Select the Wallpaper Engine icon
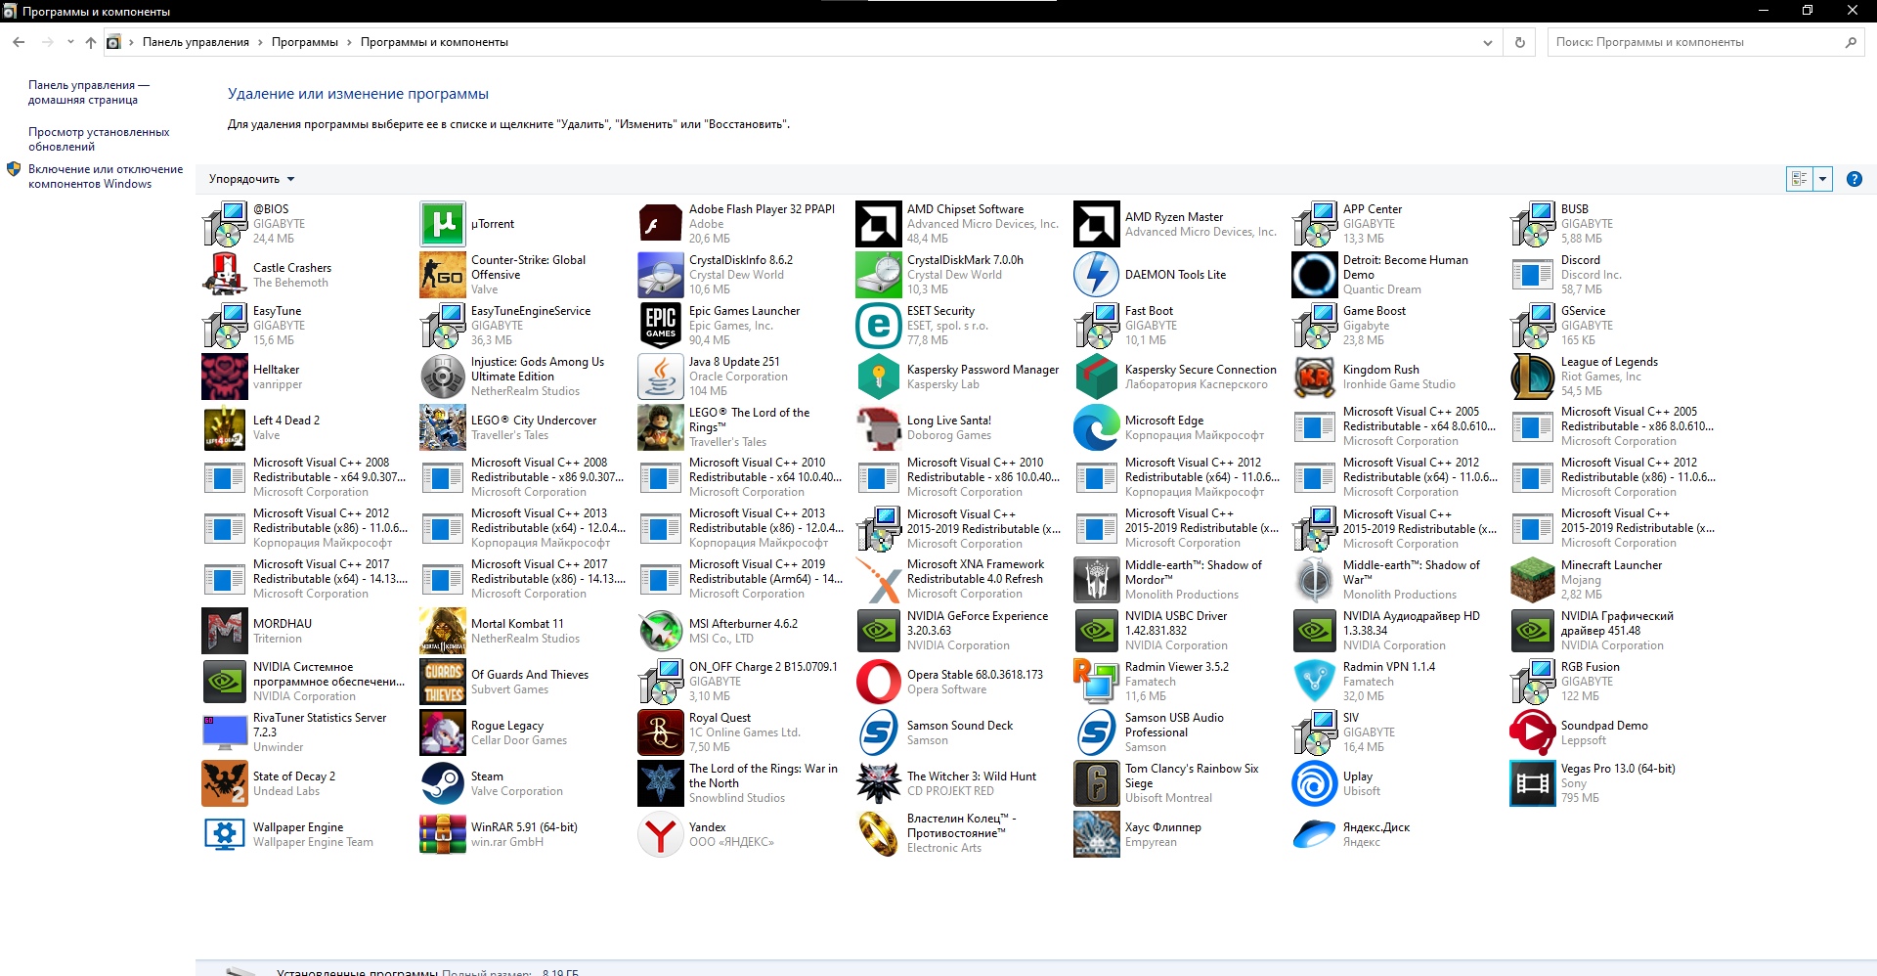This screenshot has height=976, width=1877. pyautogui.click(x=225, y=834)
